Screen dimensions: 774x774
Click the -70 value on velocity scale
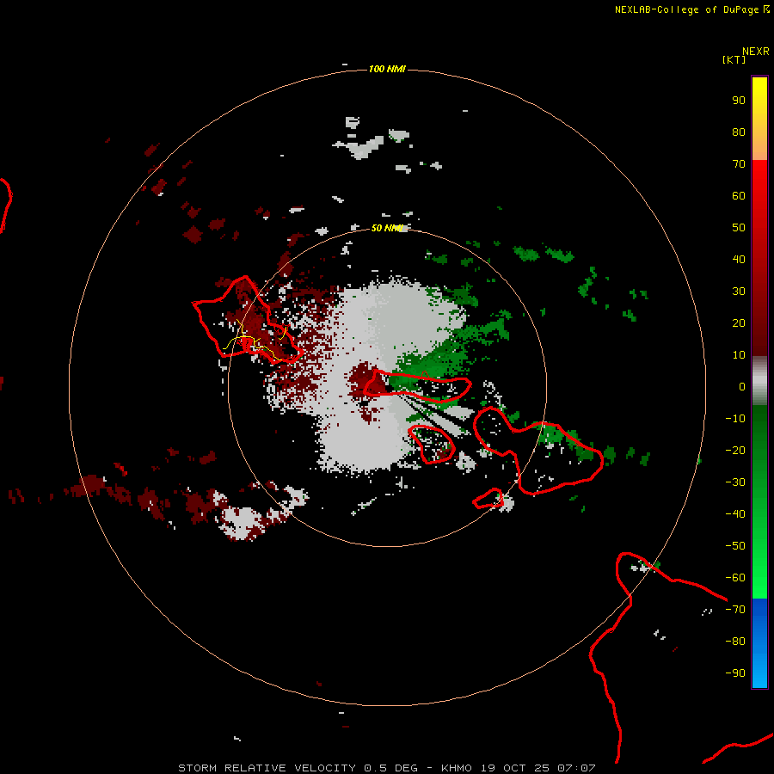[735, 610]
